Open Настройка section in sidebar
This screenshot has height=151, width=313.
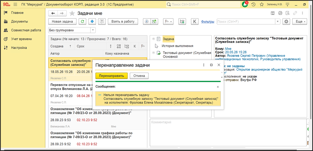point(19,48)
